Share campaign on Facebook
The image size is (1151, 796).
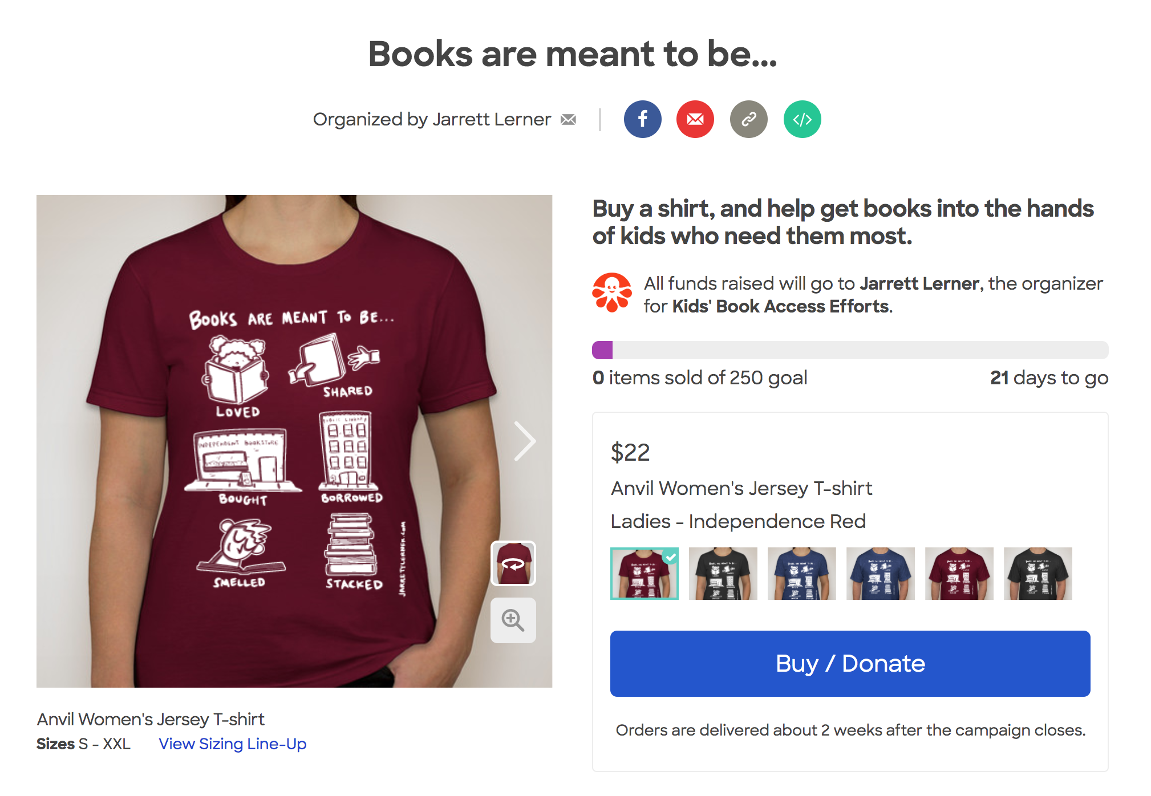coord(642,120)
